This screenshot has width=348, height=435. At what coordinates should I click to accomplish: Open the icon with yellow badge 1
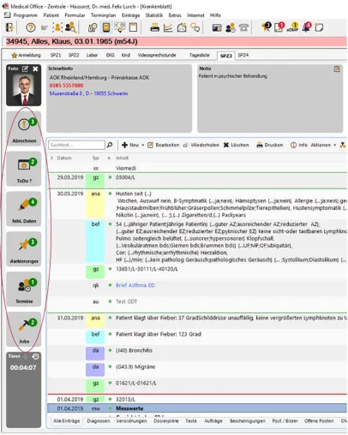[x=292, y=27]
